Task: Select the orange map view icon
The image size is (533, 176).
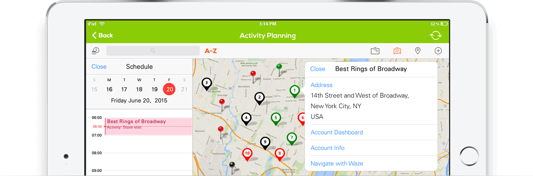Action: pyautogui.click(x=397, y=51)
